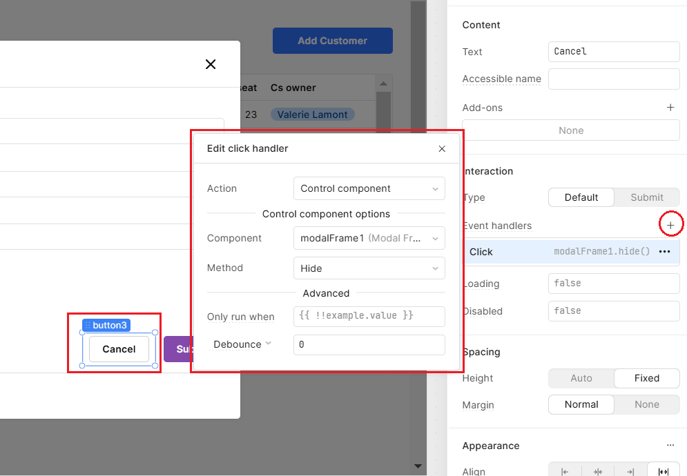Focus the Accessible name input field

[614, 79]
